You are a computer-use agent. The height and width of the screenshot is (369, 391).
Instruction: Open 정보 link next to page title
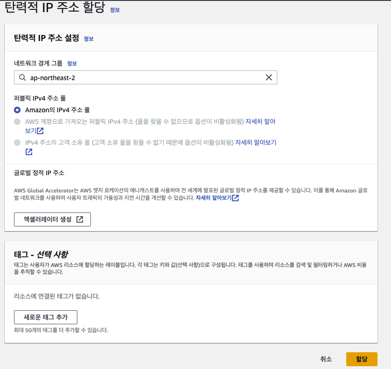(115, 10)
